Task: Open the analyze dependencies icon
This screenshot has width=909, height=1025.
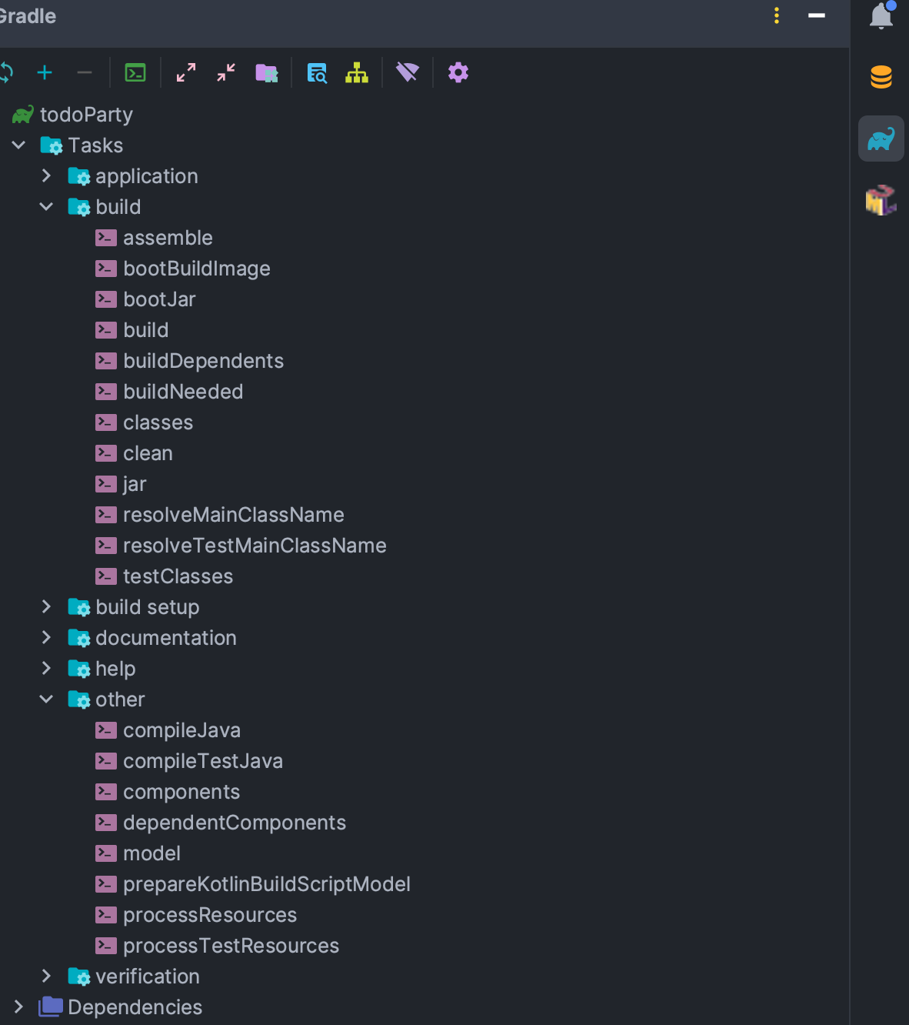Action: point(317,73)
